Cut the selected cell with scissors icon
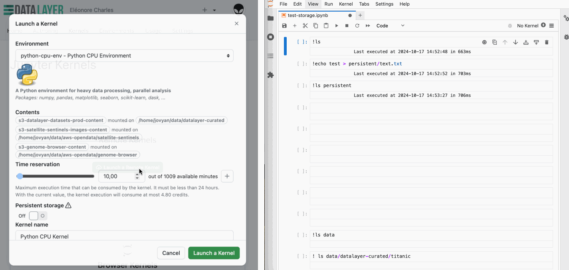This screenshot has height=270, width=569. (305, 26)
